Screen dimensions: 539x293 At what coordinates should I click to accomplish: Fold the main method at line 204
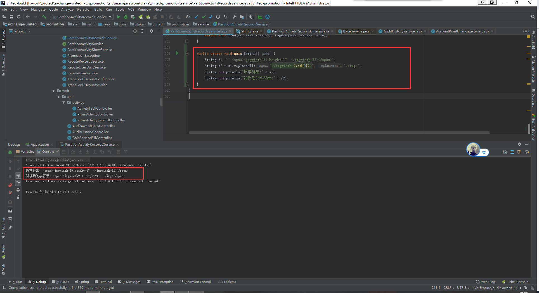point(187,53)
